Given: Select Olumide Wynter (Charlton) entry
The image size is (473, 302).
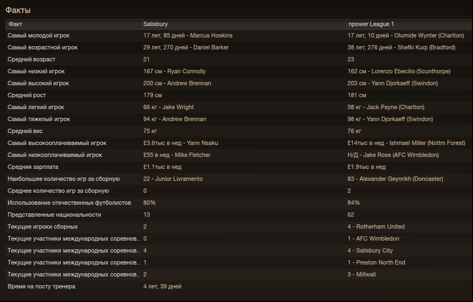Looking at the screenshot, I should pyautogui.click(x=429, y=36).
